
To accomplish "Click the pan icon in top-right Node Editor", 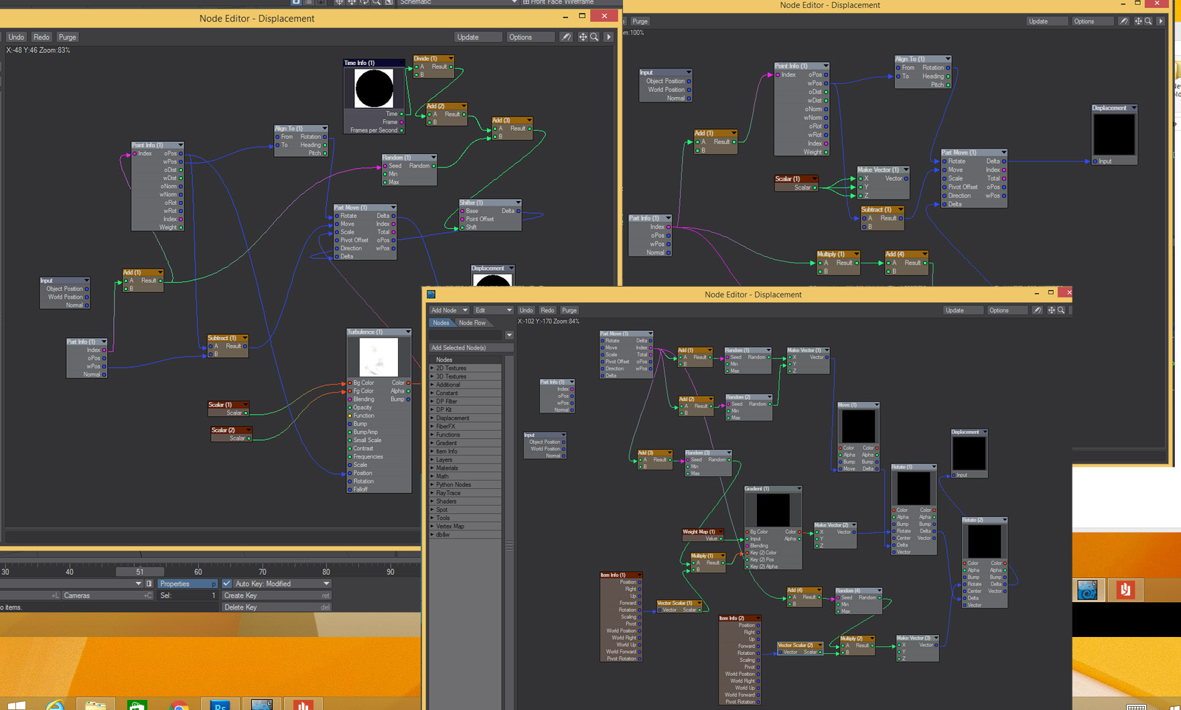I will click(1138, 21).
